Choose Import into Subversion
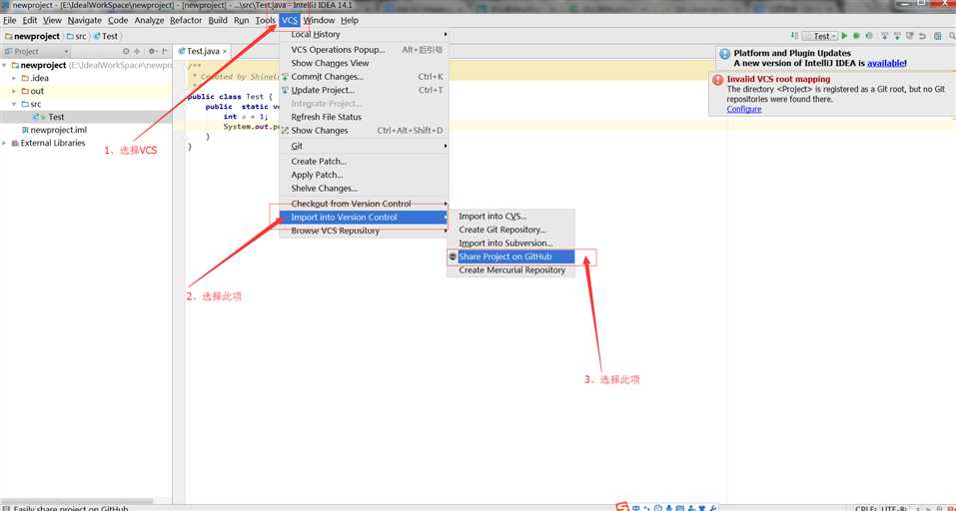956x511 pixels. point(510,243)
